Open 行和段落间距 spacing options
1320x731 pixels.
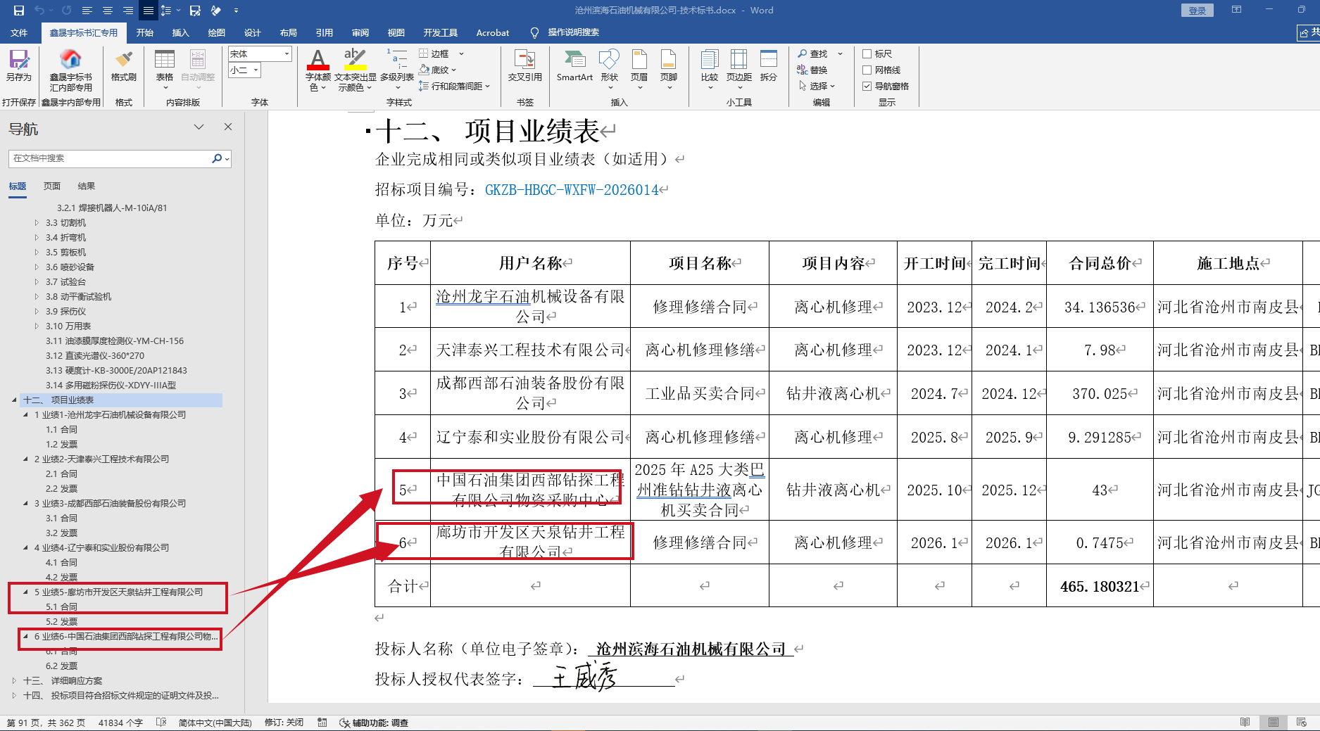[x=454, y=86]
